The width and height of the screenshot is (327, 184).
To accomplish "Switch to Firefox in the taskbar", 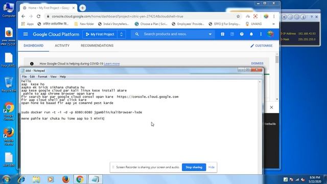I will coord(65,179).
